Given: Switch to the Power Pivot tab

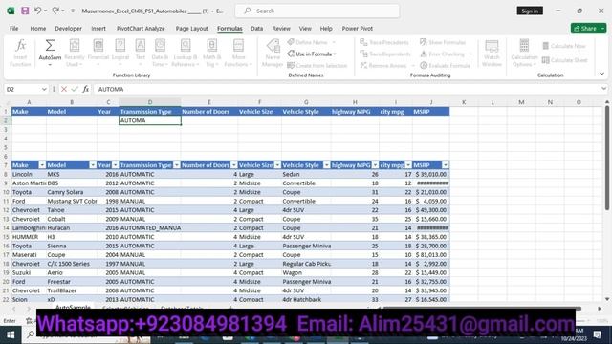Looking at the screenshot, I should 357,29.
